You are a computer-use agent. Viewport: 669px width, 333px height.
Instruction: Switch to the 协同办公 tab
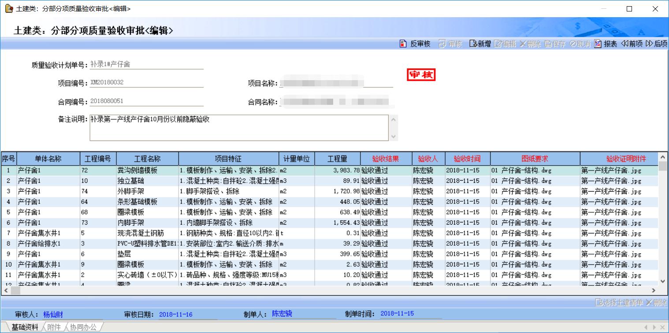tap(83, 327)
